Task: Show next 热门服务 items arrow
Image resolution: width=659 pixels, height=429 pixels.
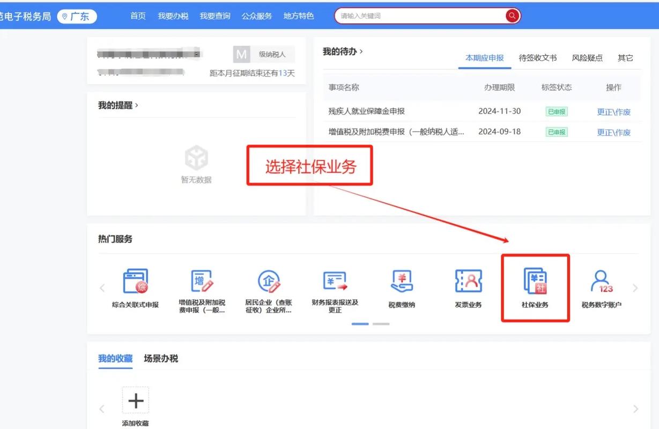Action: [x=635, y=288]
